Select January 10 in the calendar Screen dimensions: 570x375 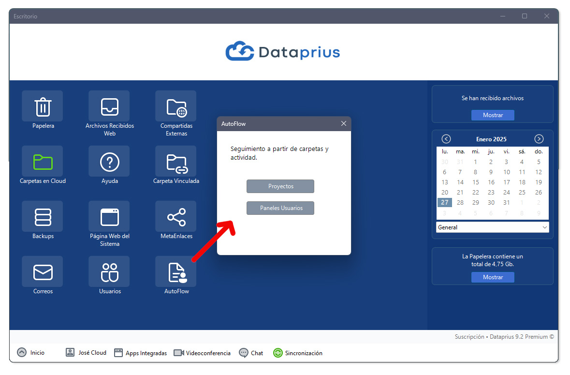pyautogui.click(x=506, y=172)
